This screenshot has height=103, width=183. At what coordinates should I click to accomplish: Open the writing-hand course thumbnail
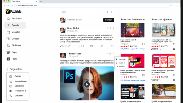(x=163, y=91)
